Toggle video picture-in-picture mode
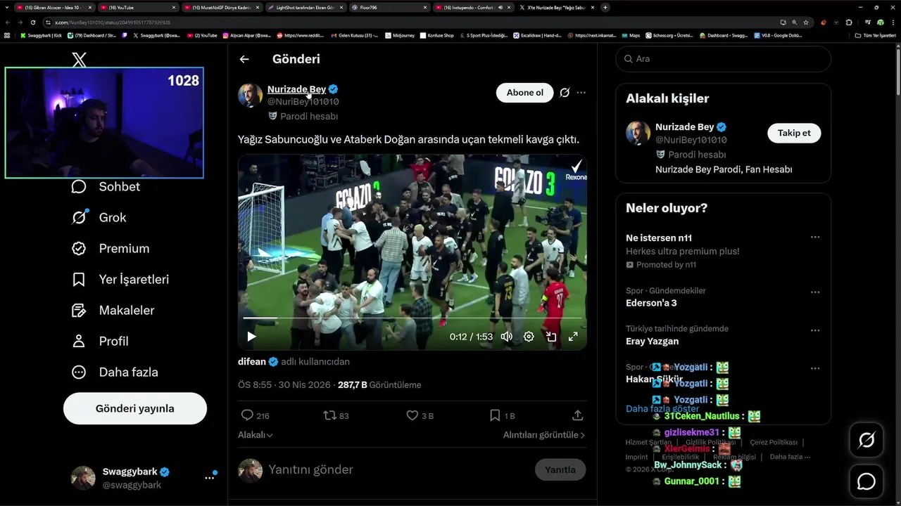901x506 pixels. (x=551, y=337)
